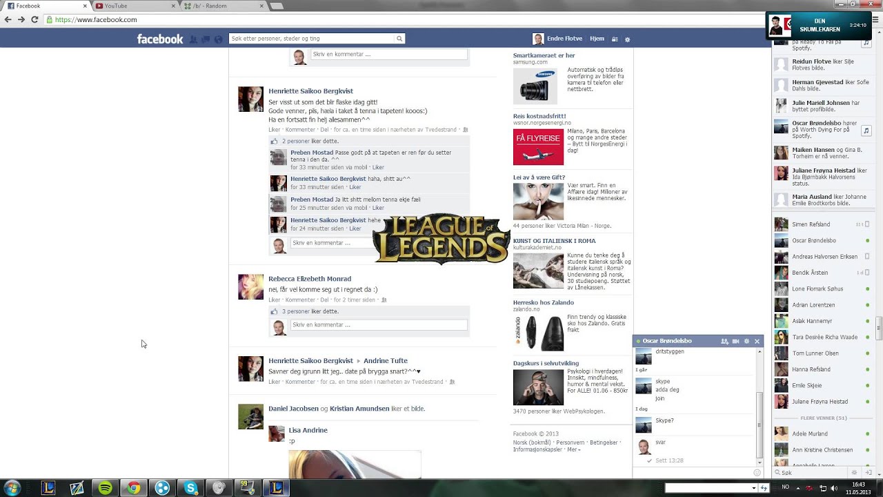
Task: Click the Chrome address bar URL
Action: (96, 19)
